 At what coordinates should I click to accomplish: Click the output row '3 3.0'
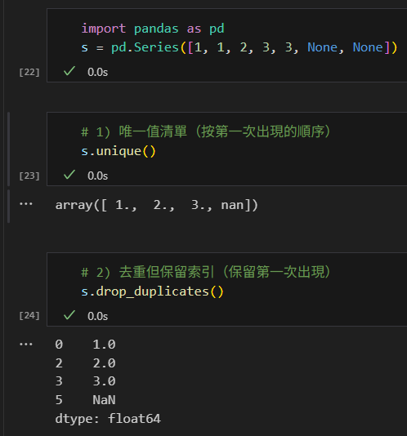(86, 381)
